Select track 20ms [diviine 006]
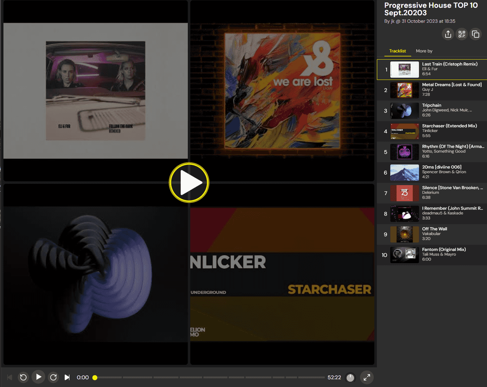This screenshot has width=487, height=387. click(x=432, y=173)
